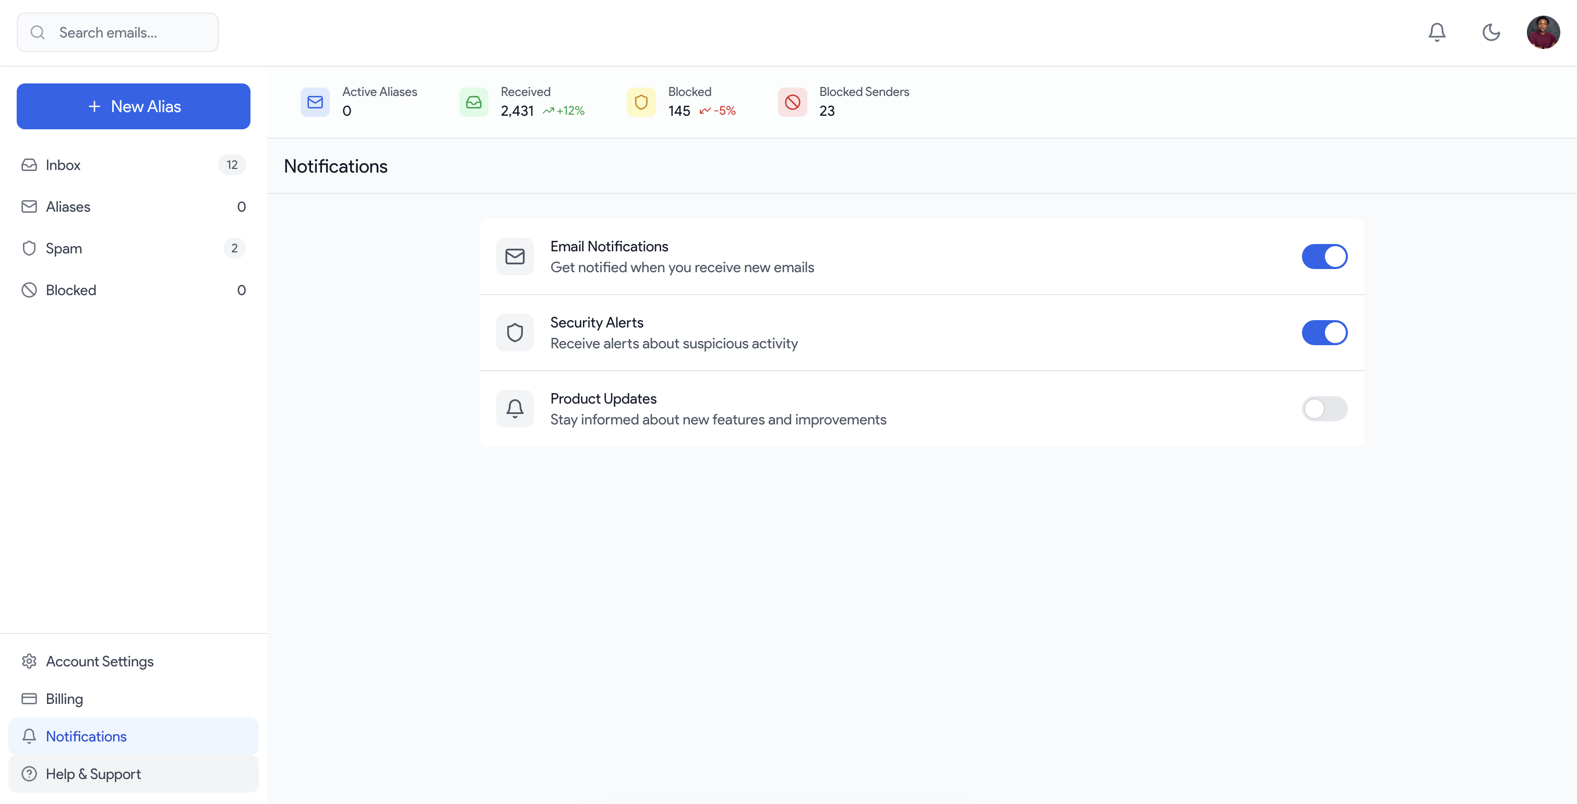The height and width of the screenshot is (804, 1577).
Task: Create a New Alias
Action: point(134,106)
